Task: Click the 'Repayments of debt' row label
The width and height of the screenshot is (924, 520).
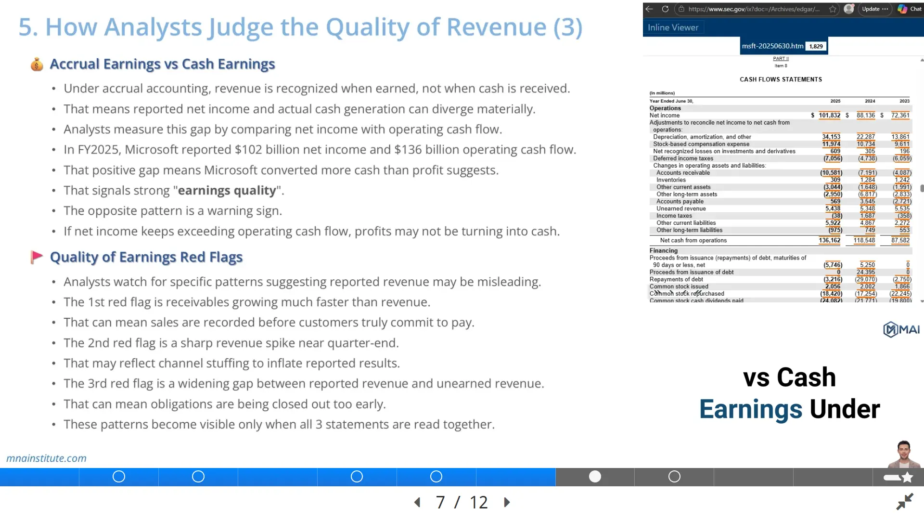Action: [x=676, y=279]
